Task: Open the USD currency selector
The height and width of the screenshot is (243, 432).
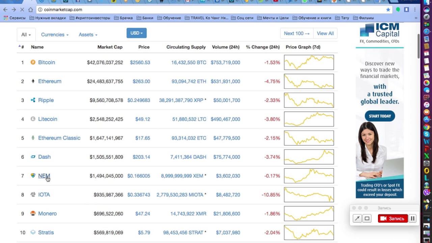Action: click(x=136, y=33)
